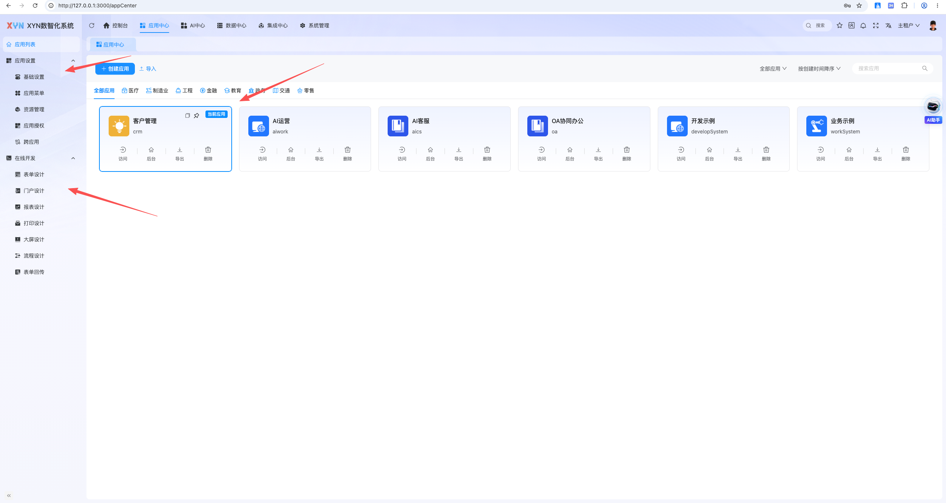The height and width of the screenshot is (503, 946).
Task: Open the 数据中心 top menu
Action: pyautogui.click(x=232, y=26)
